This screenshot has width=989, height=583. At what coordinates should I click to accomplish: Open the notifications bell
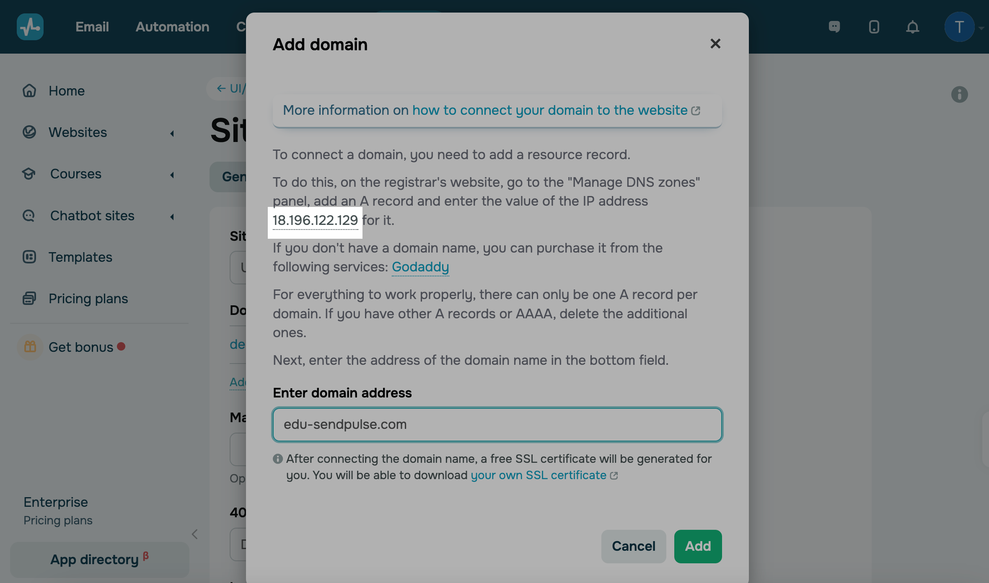point(912,27)
